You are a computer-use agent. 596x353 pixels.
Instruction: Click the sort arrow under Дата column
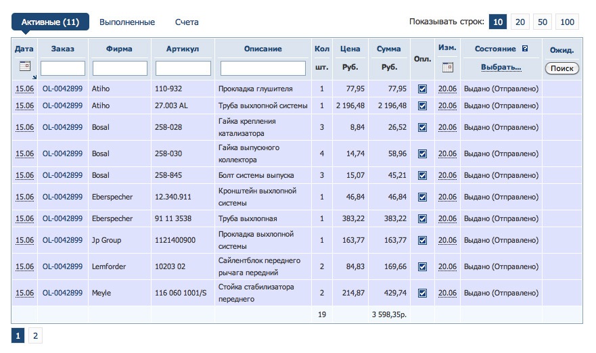point(34,76)
